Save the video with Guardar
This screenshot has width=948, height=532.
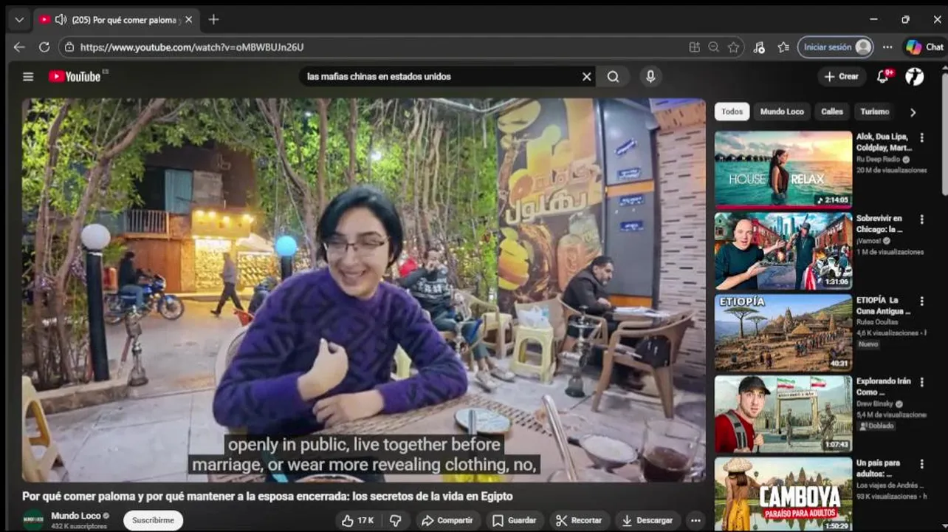coord(515,520)
